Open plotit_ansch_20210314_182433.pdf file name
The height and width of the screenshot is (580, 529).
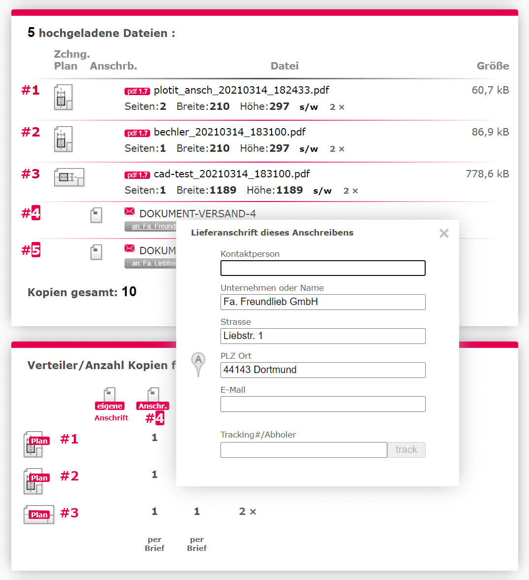coord(241,90)
